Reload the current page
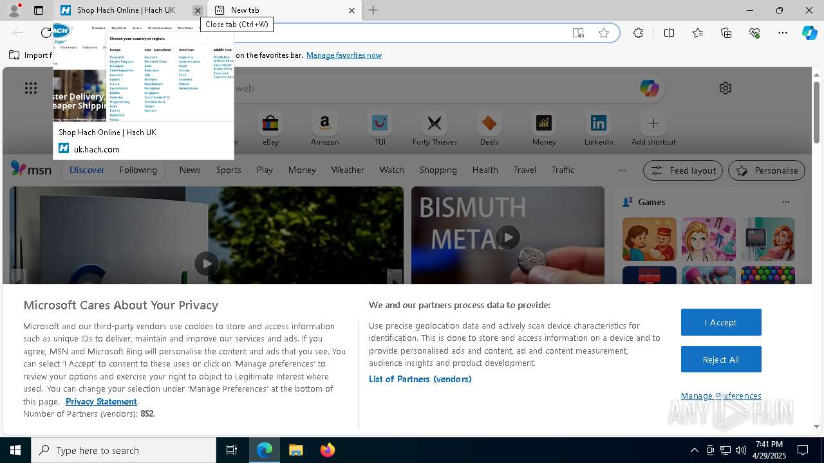Screen dimensions: 824x463 pos(46,33)
